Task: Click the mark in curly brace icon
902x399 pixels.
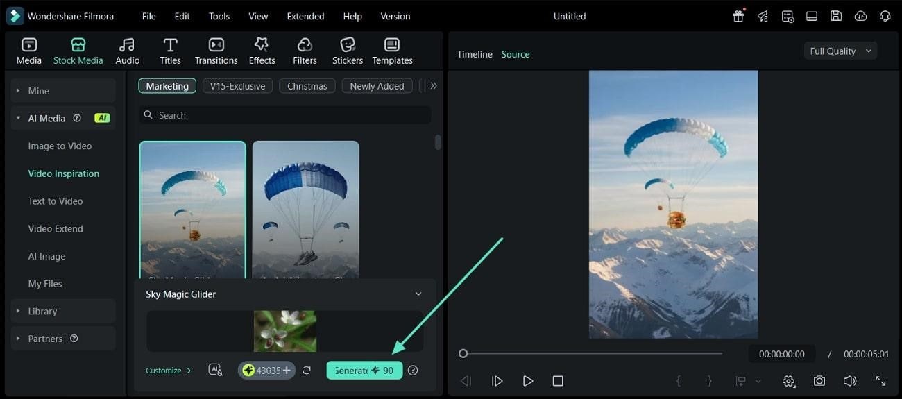Action: (679, 381)
